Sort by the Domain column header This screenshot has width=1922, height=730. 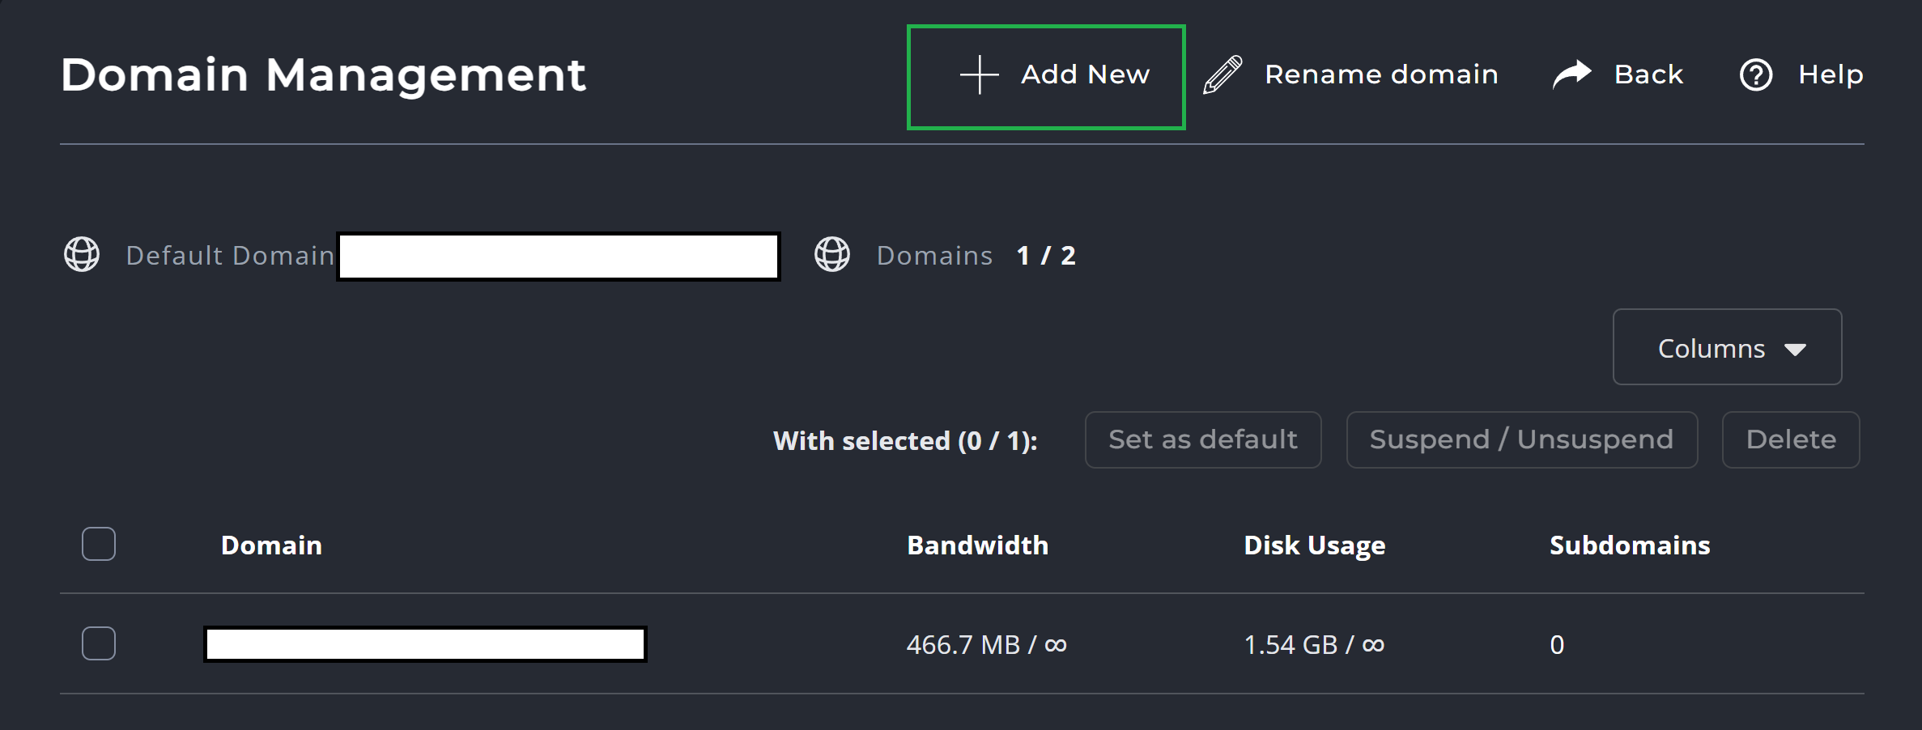(271, 545)
